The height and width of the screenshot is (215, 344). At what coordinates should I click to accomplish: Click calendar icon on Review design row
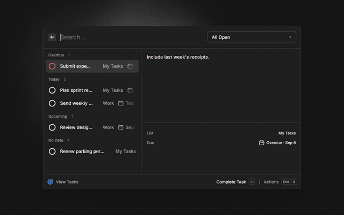point(120,127)
